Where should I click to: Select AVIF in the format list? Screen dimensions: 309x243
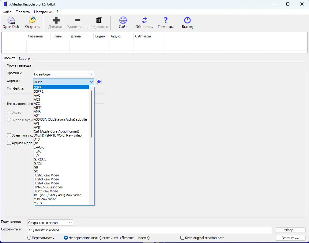pos(61,127)
